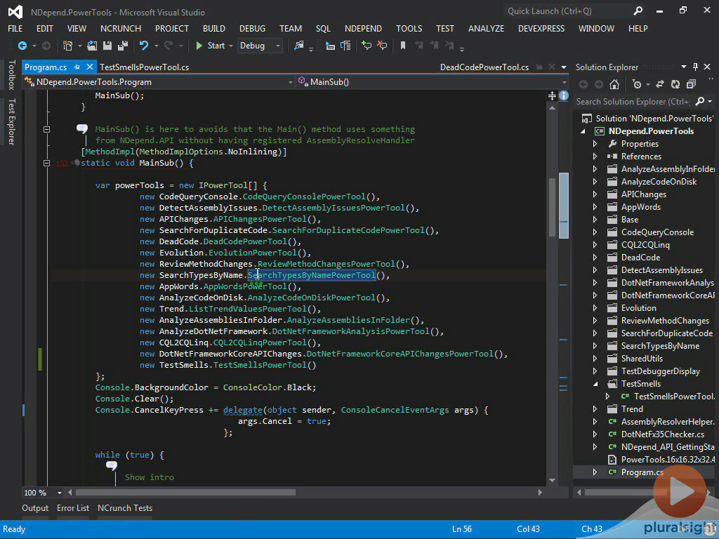719x539 pixels.
Task: Click in the Quick Launch search box
Action: (x=569, y=11)
